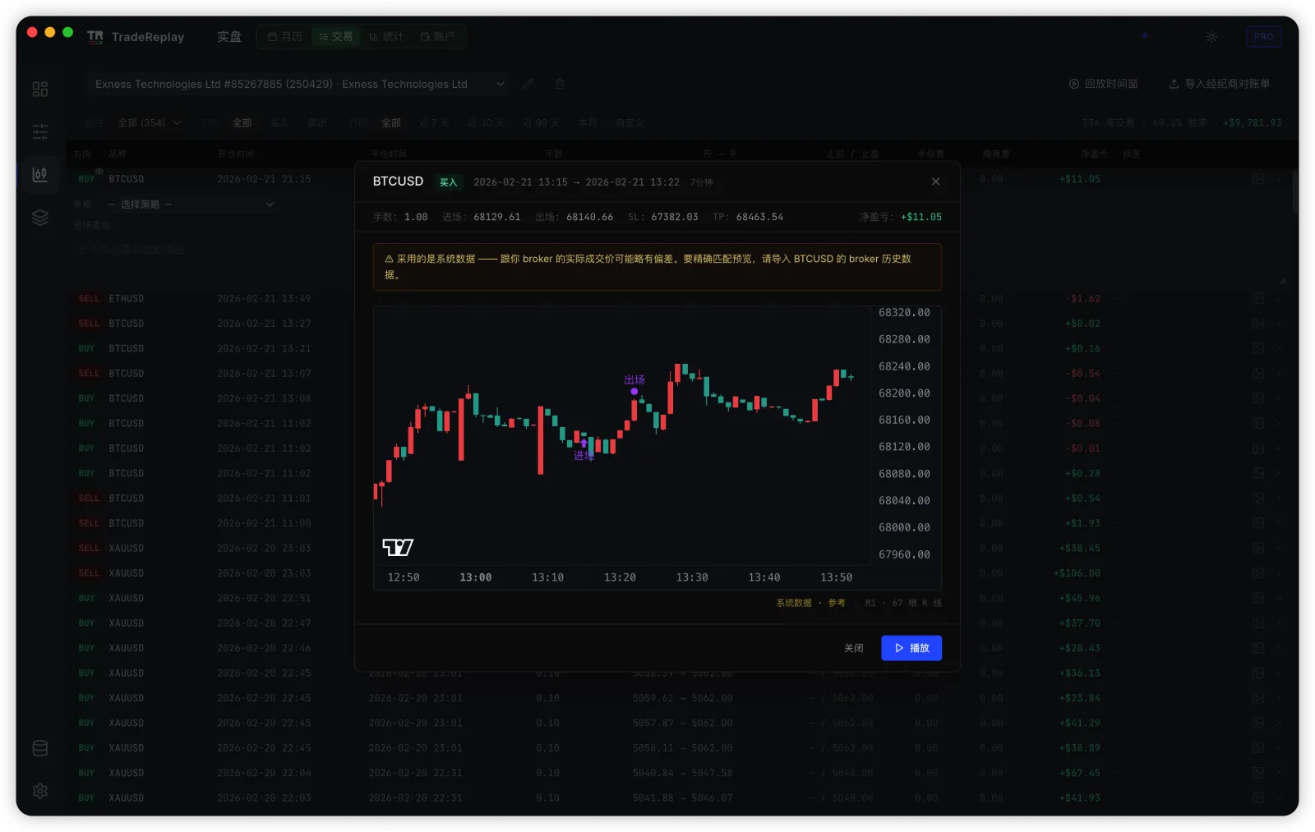This screenshot has height=832, width=1315.
Task: Click the 实盘 live mode label
Action: point(229,37)
